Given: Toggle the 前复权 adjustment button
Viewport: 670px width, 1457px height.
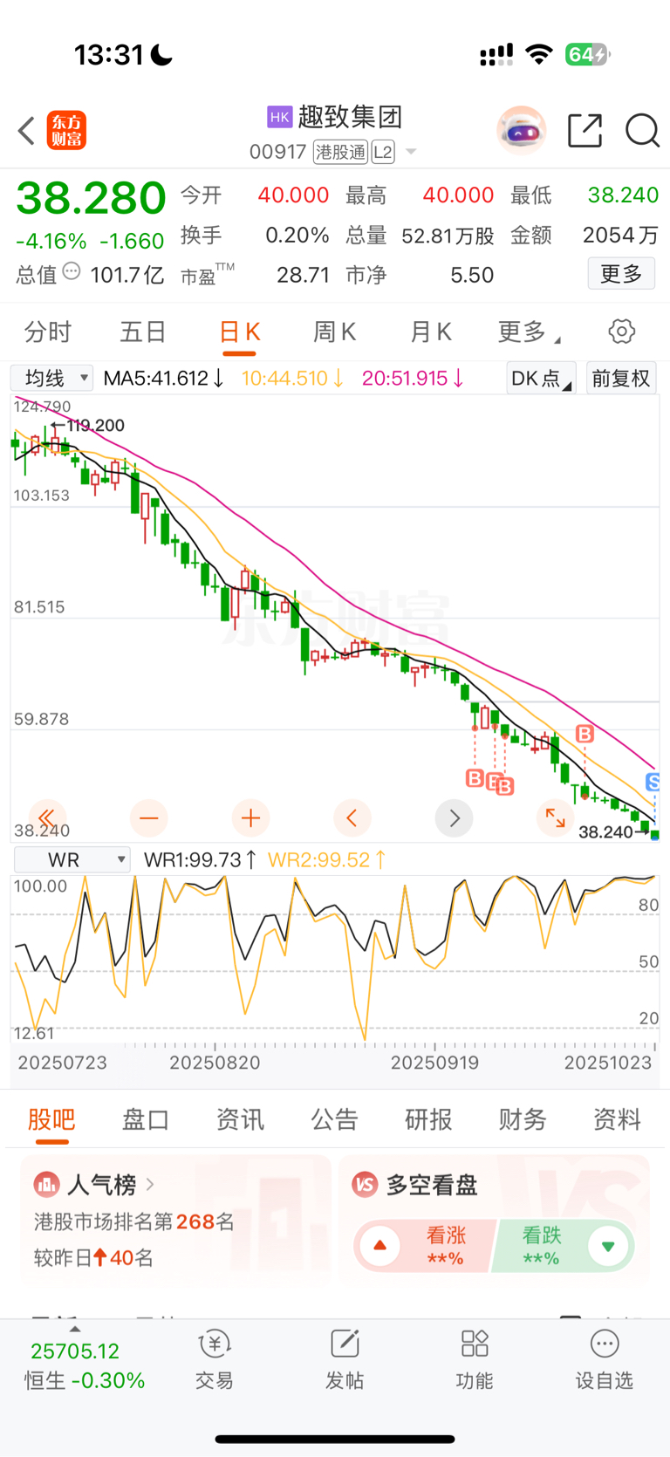Looking at the screenshot, I should pos(621,379).
